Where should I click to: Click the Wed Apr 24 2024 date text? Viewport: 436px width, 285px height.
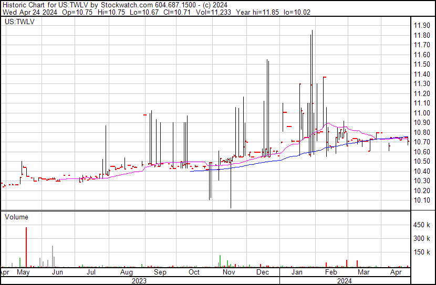click(x=30, y=12)
